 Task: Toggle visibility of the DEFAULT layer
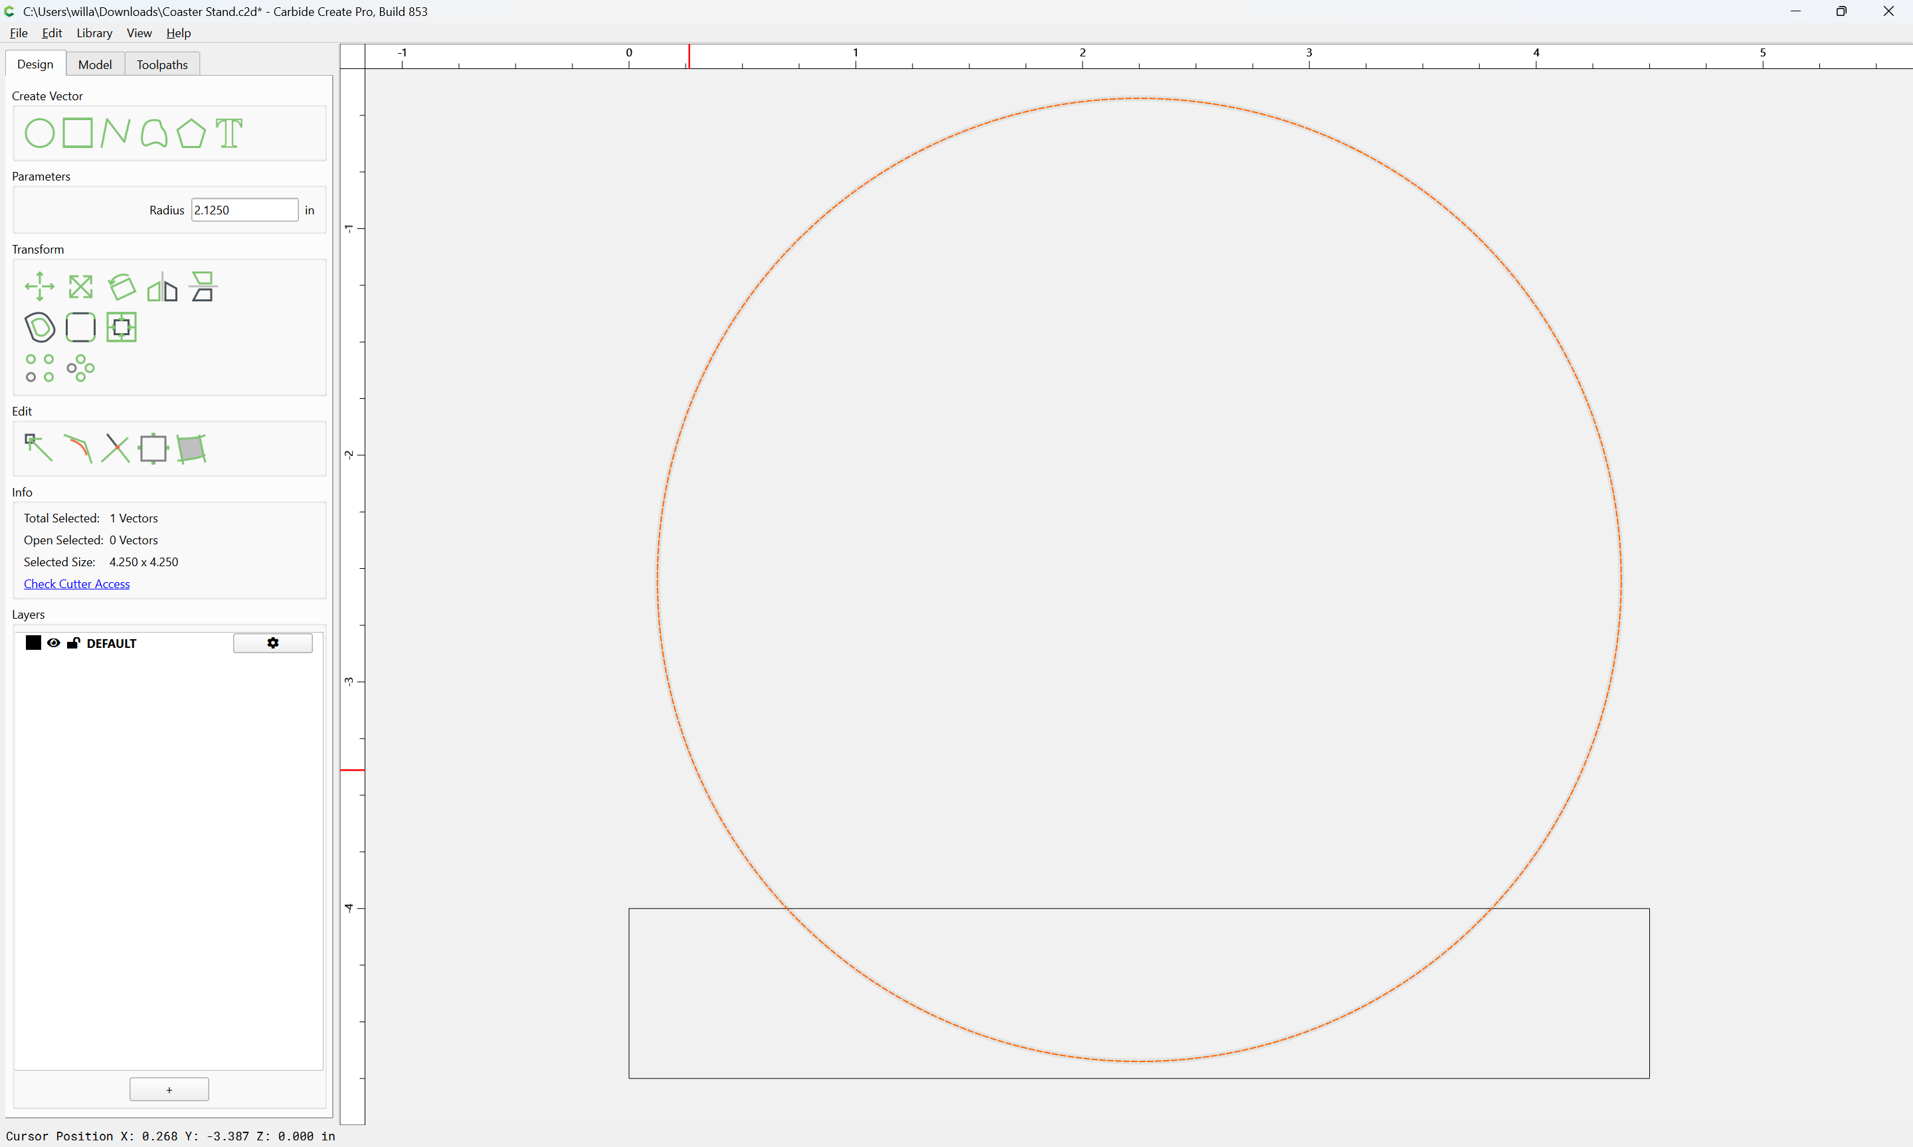pyautogui.click(x=53, y=643)
